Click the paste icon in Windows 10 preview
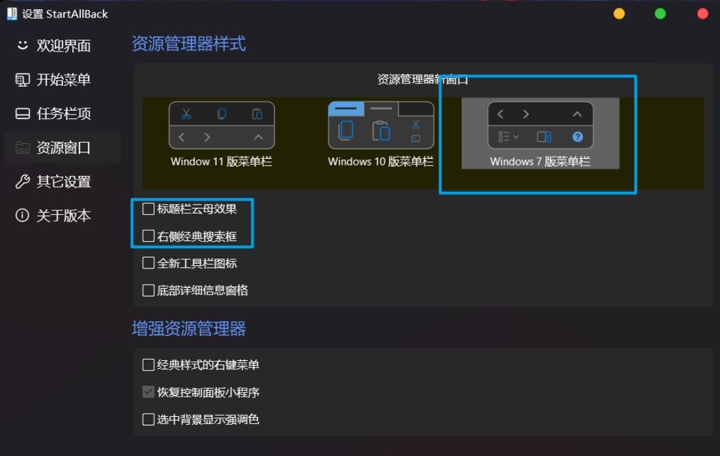 [381, 131]
